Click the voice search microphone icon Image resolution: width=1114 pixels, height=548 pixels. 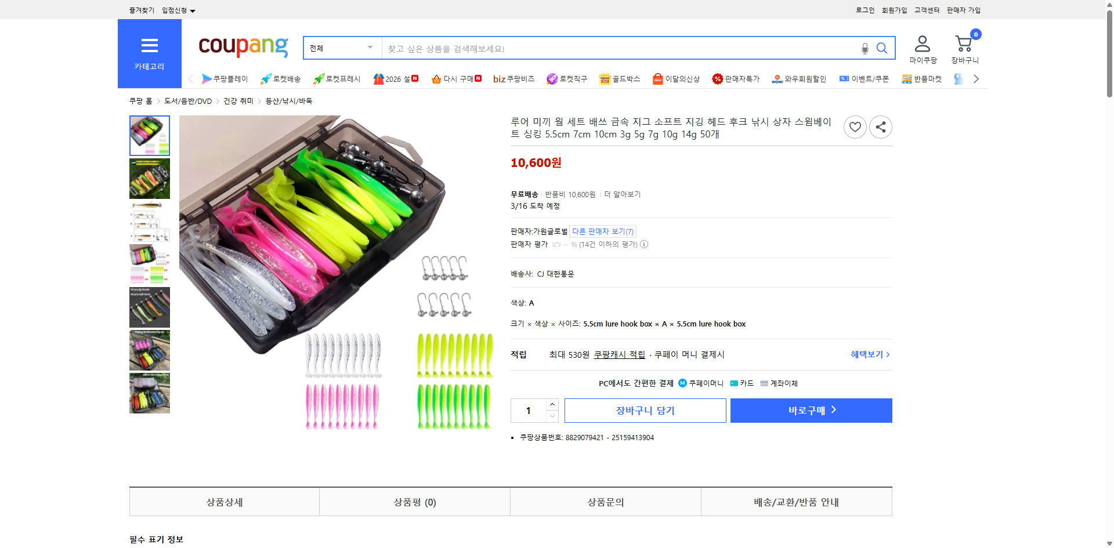coord(864,48)
